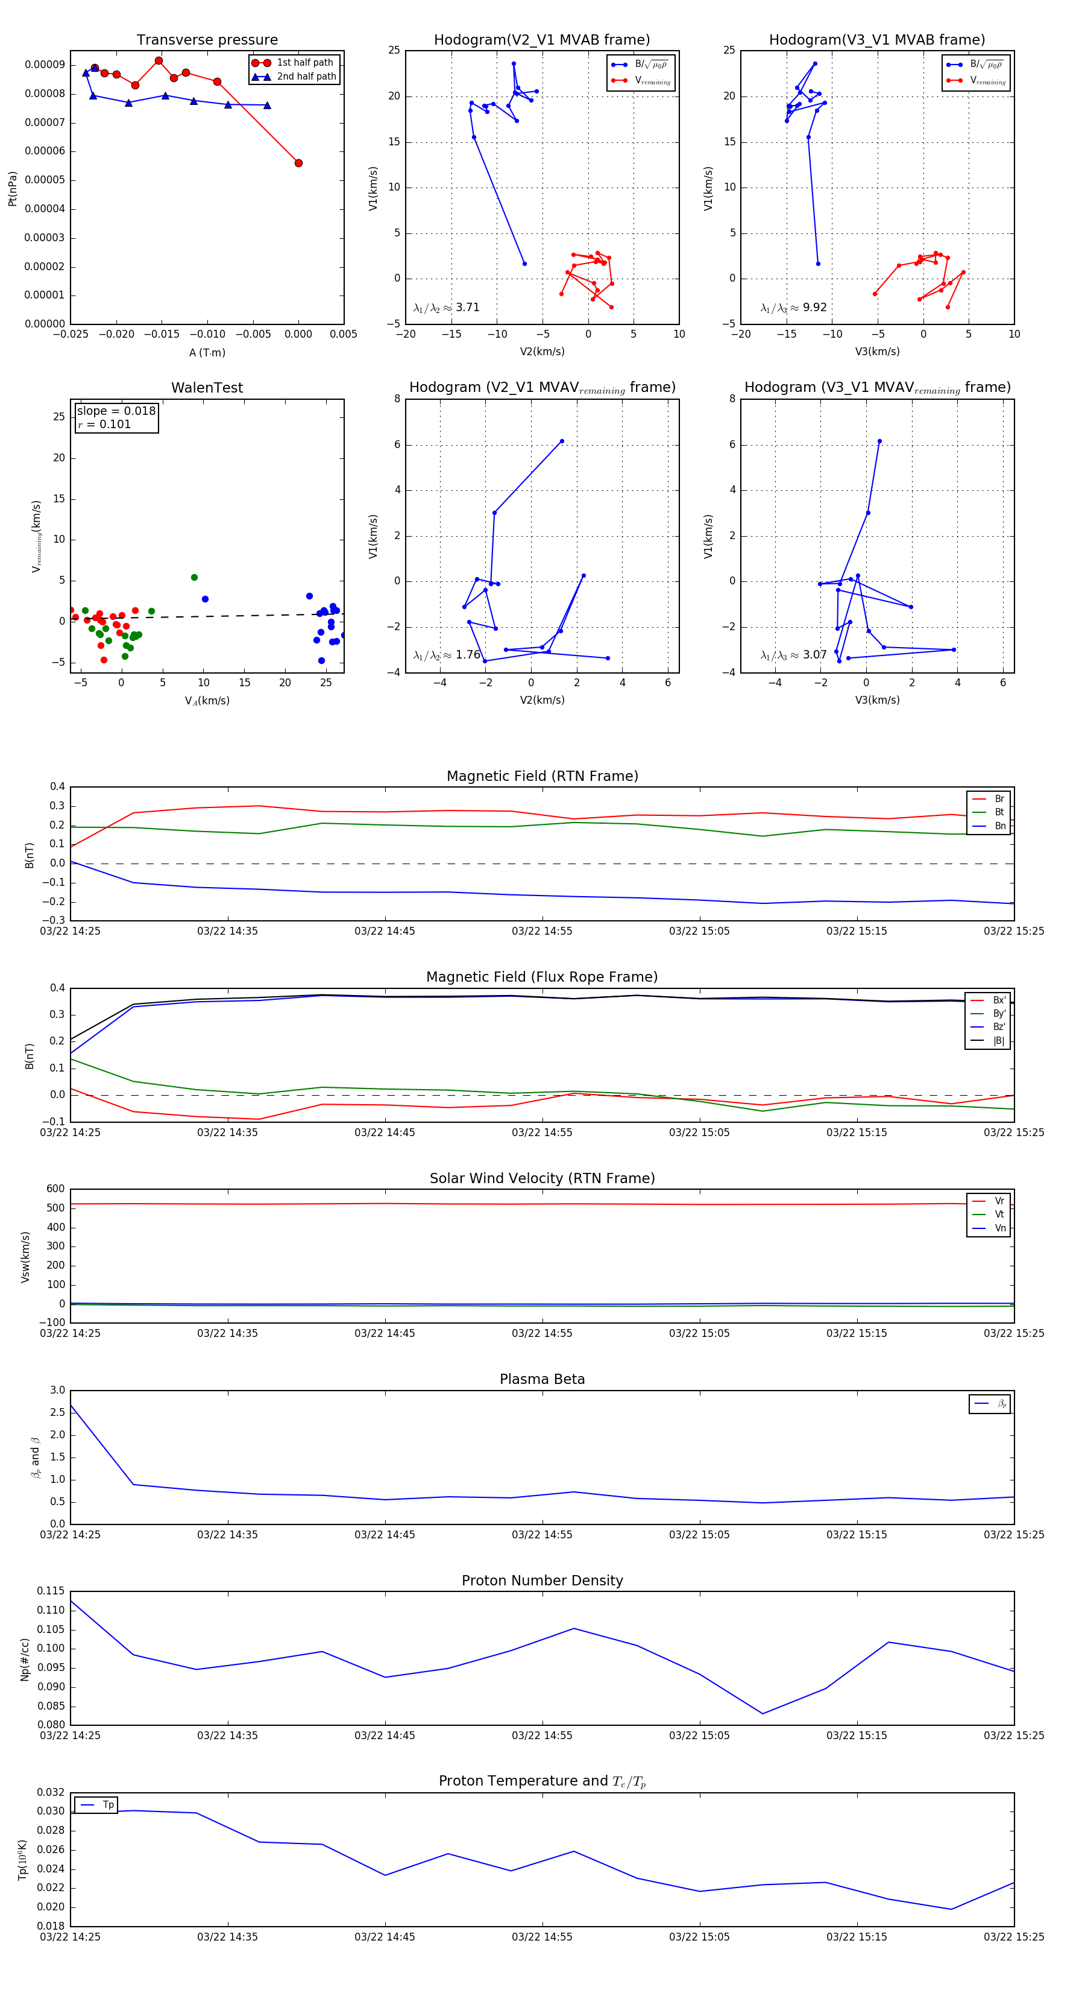Select the 'Bn' legend entry
Viewport: 1085px width, 1990px height.
tap(989, 826)
